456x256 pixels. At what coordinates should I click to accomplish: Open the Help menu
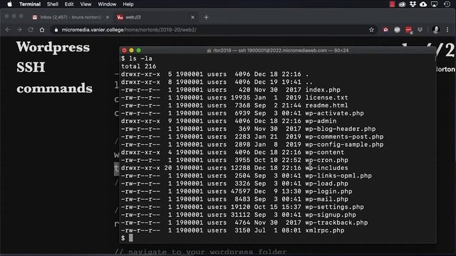(128, 4)
